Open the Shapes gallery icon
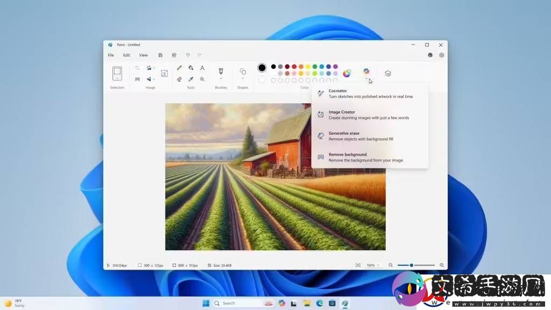The image size is (551, 310). (x=243, y=72)
